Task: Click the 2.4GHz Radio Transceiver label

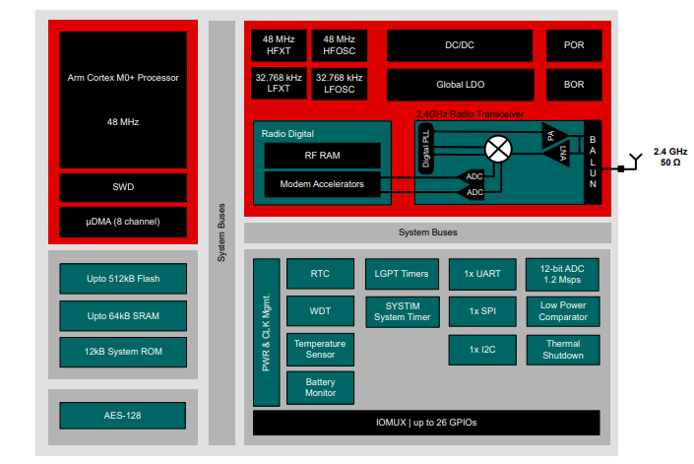Action: [470, 114]
